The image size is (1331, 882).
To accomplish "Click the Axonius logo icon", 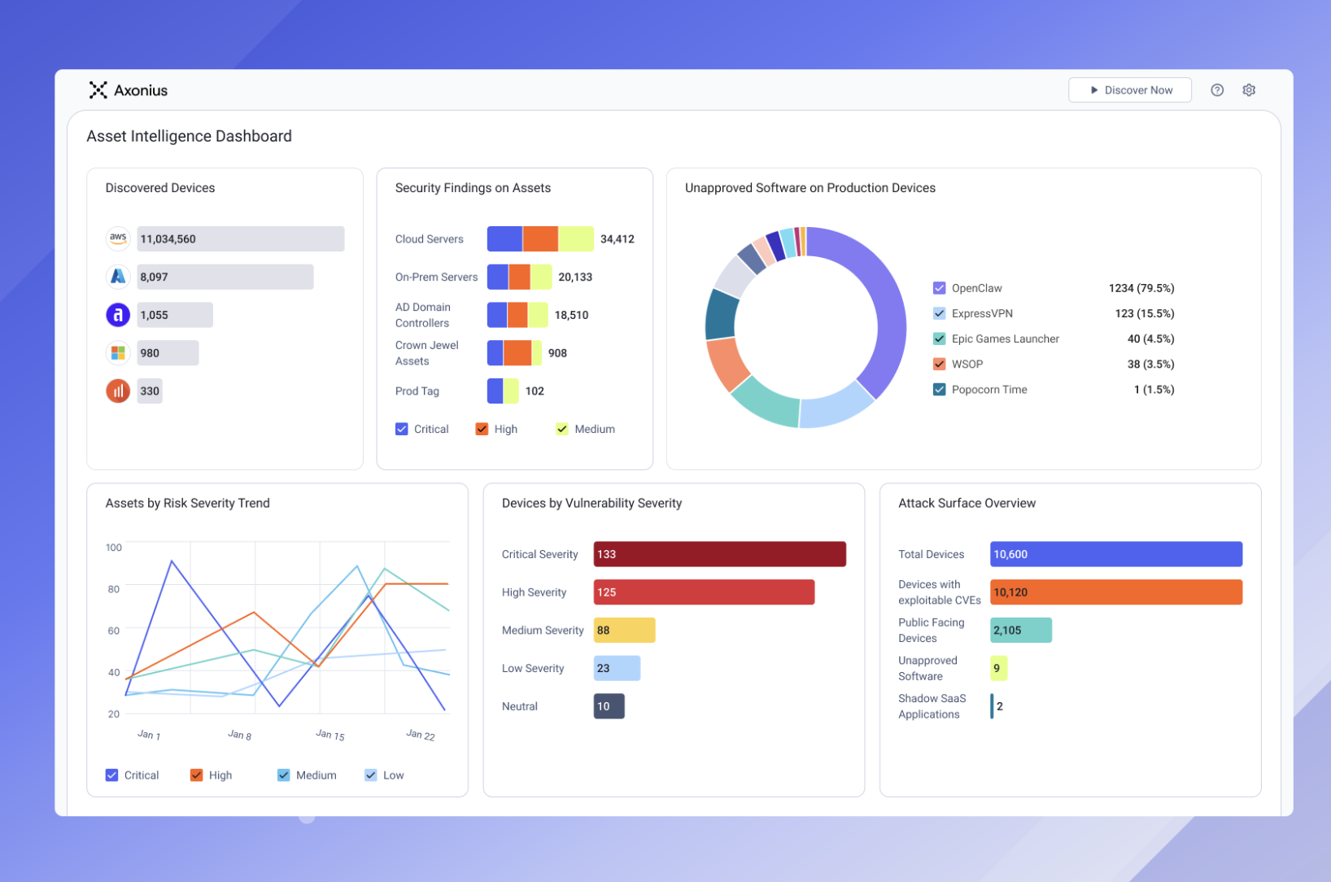I will (x=98, y=90).
